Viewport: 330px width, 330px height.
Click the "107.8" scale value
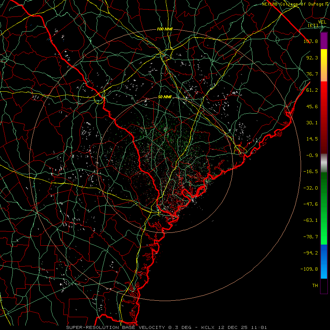pos(311,41)
